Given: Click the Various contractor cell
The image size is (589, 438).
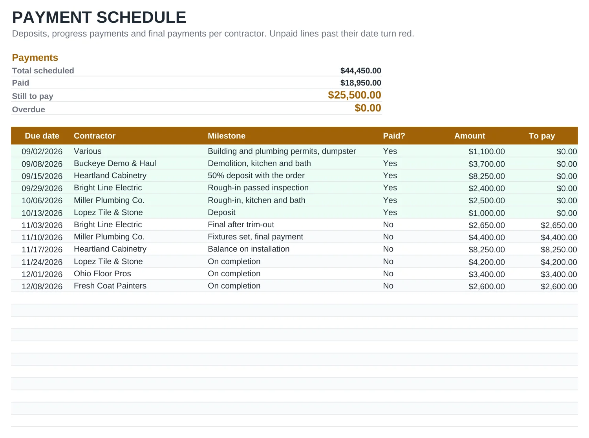Looking at the screenshot, I should click(x=88, y=151).
